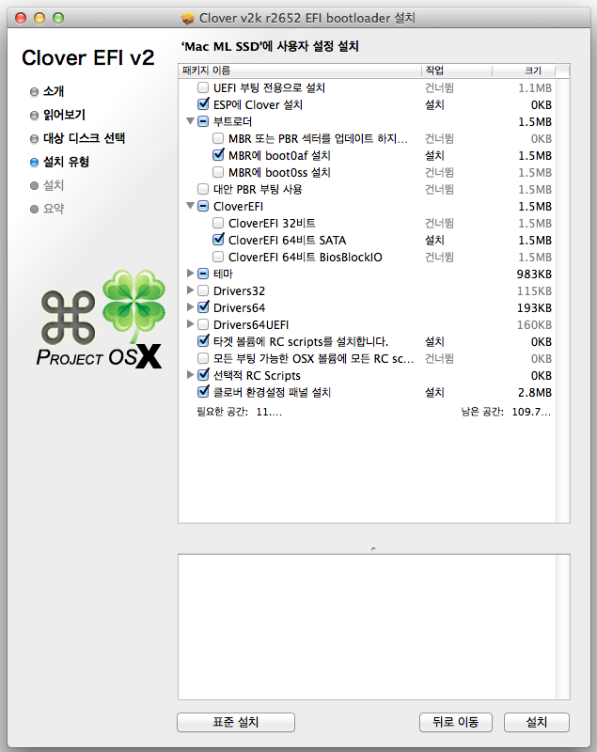Uncheck '선택적 RC Scripts' checkbox

(x=203, y=374)
